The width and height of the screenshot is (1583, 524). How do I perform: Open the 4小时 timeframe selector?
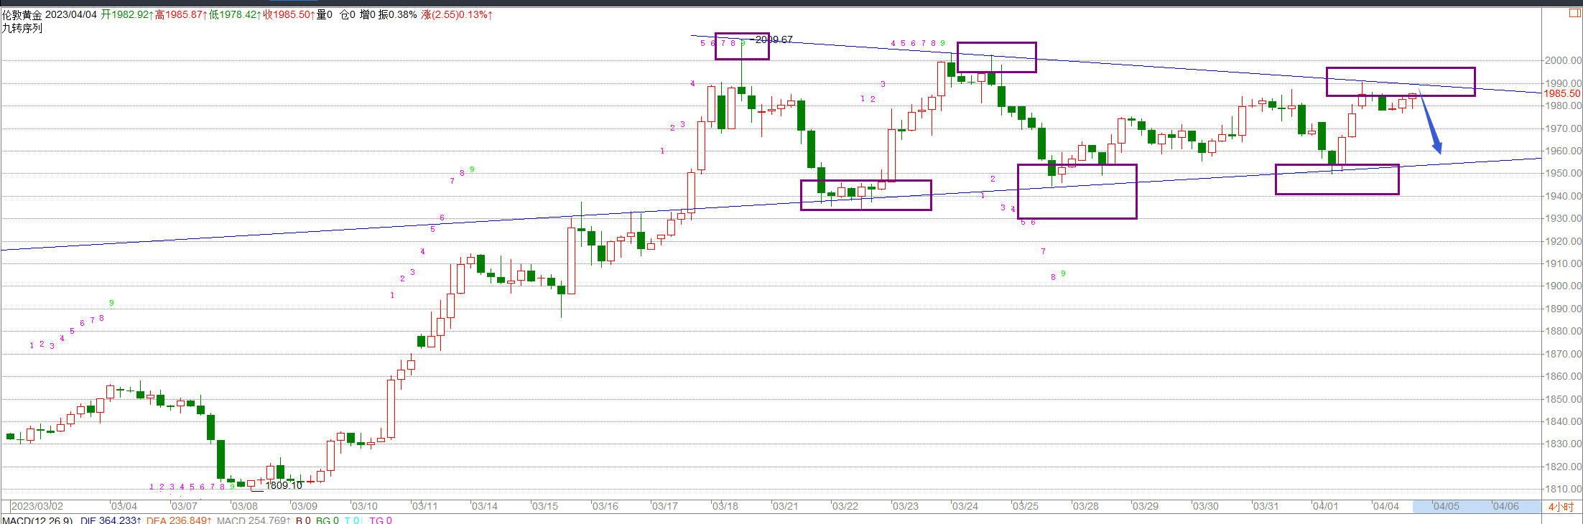pos(1560,507)
